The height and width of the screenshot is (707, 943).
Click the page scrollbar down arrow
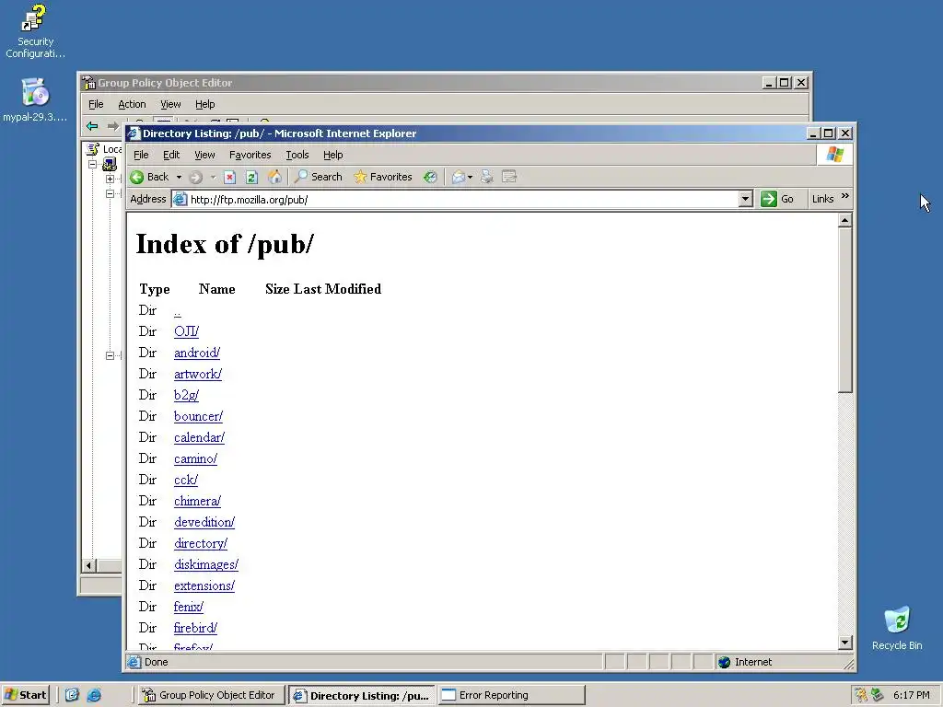845,643
